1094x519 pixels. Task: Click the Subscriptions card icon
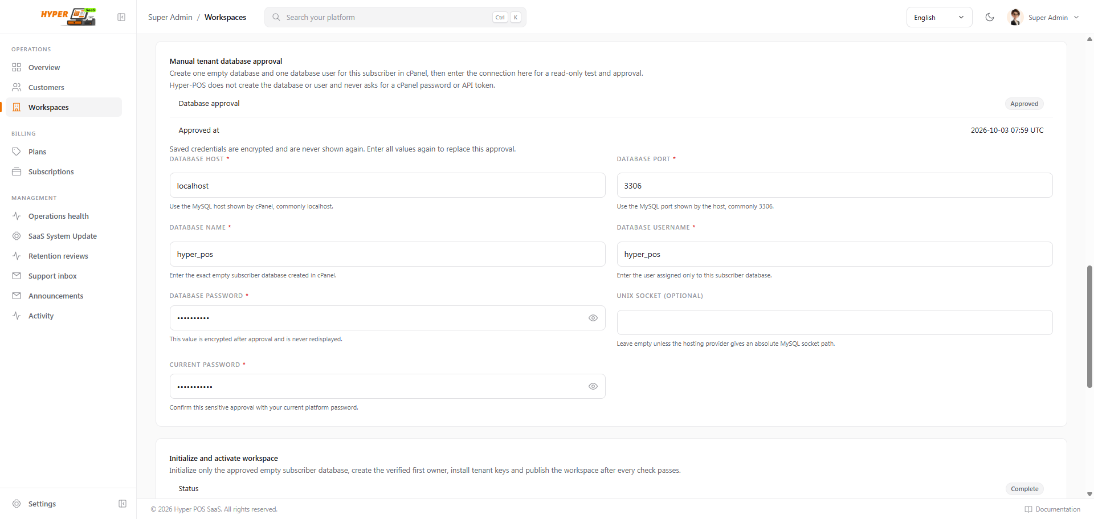[17, 171]
